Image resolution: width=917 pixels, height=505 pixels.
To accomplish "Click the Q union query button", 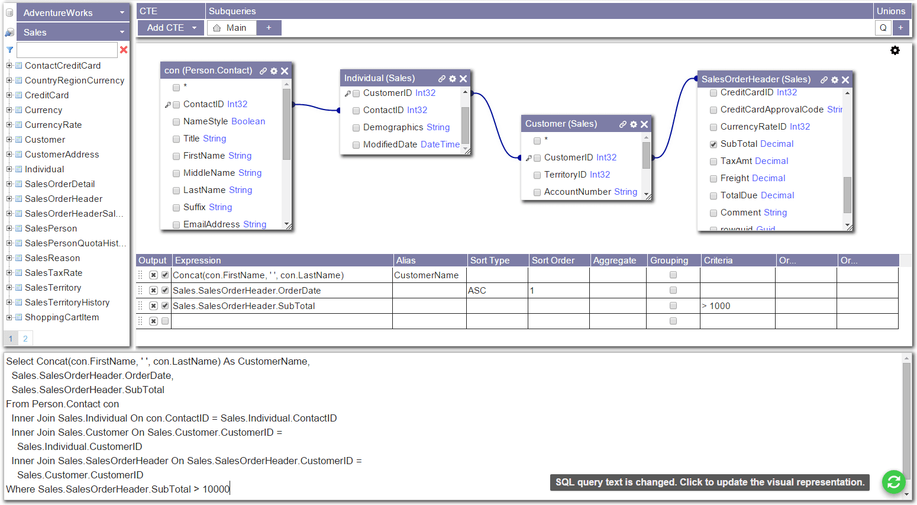I will [883, 28].
